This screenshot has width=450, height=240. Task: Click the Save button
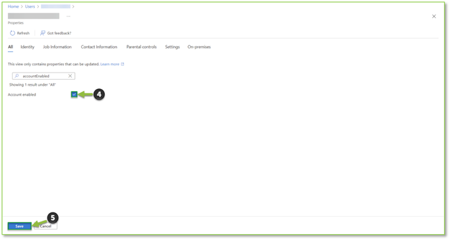(20, 226)
